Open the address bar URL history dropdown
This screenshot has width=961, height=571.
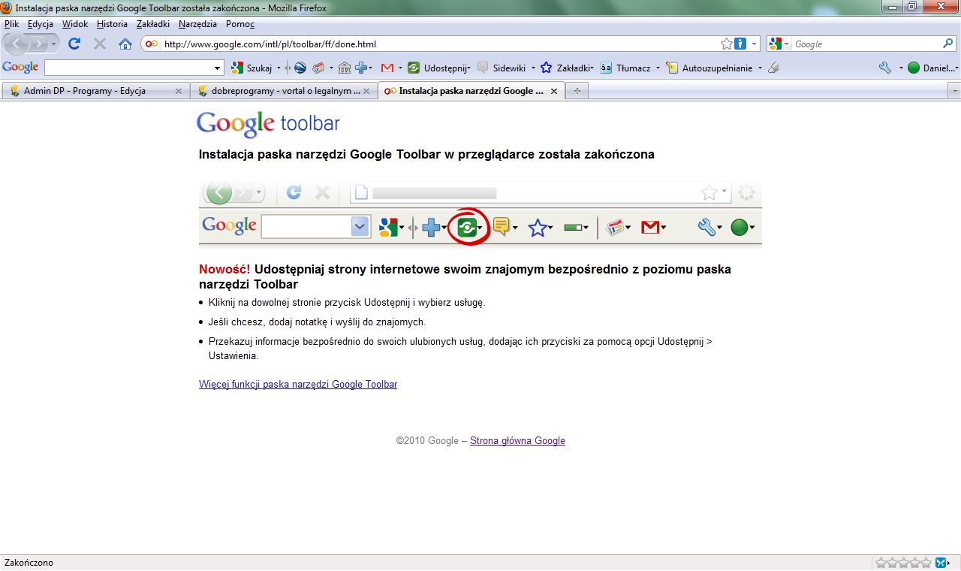click(755, 44)
